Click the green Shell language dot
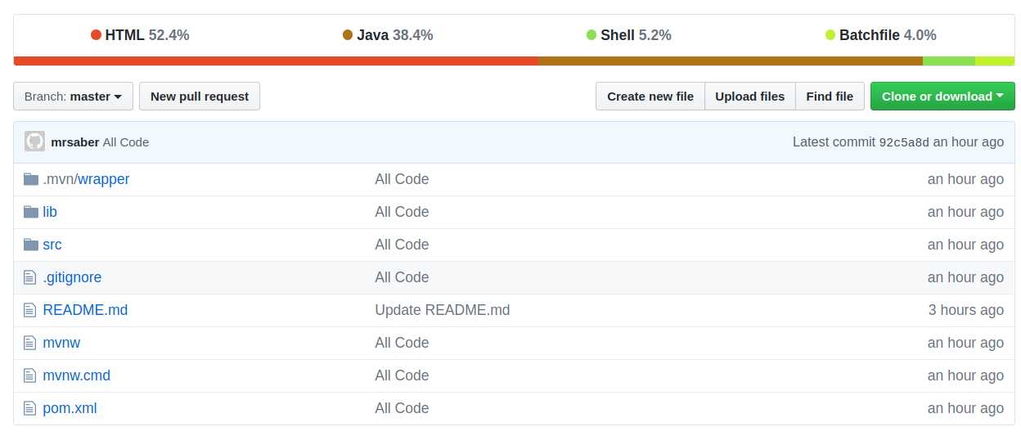The height and width of the screenshot is (436, 1021). 591,35
